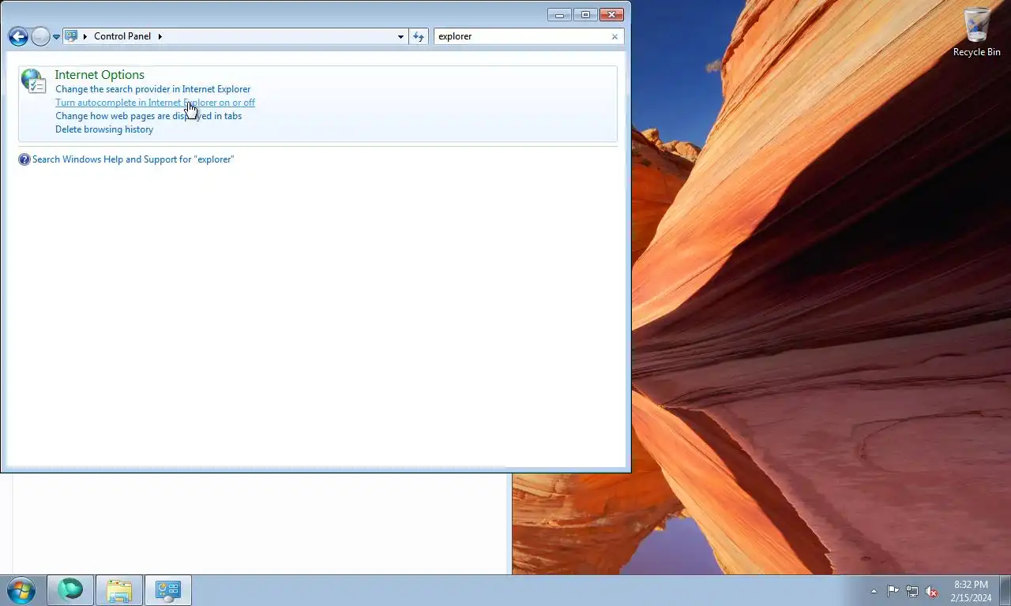Open Delete browsing history link
Image resolution: width=1011 pixels, height=606 pixels.
(x=104, y=129)
